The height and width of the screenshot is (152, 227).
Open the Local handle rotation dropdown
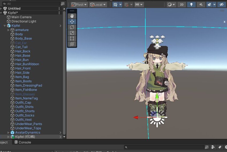coord(98,5)
